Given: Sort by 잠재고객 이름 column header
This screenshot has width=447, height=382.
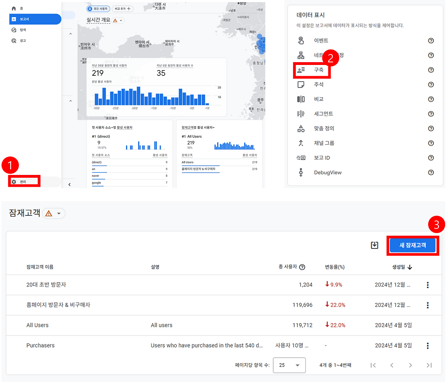Looking at the screenshot, I should [40, 267].
